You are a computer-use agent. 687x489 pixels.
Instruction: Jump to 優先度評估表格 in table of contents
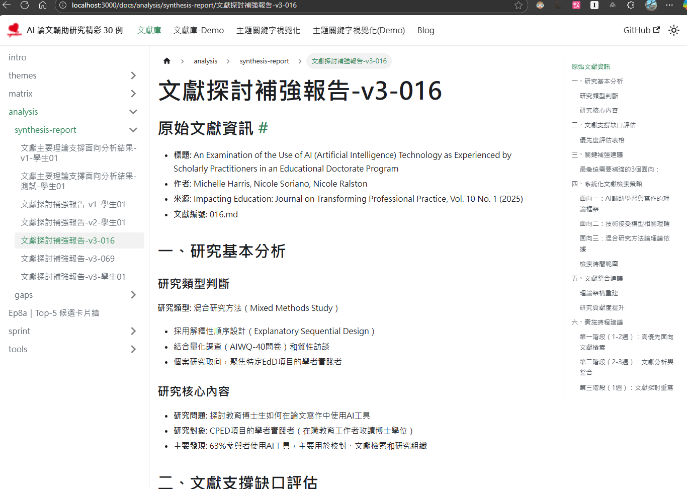tap(602, 140)
